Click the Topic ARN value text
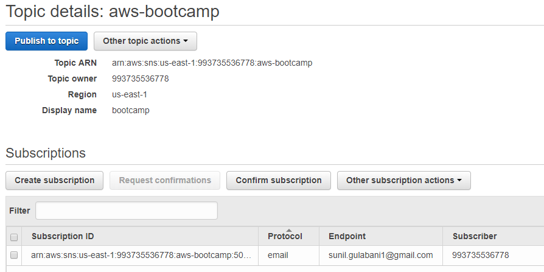Viewport: 544px width, 272px height. coord(212,63)
